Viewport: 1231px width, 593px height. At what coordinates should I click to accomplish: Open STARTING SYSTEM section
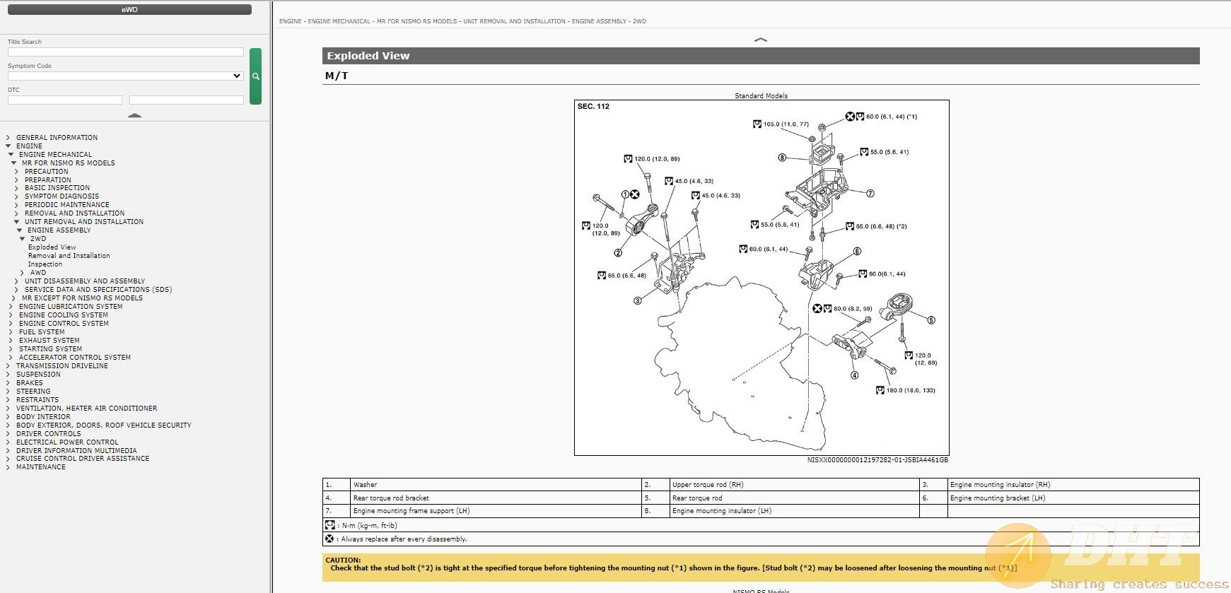(50, 349)
